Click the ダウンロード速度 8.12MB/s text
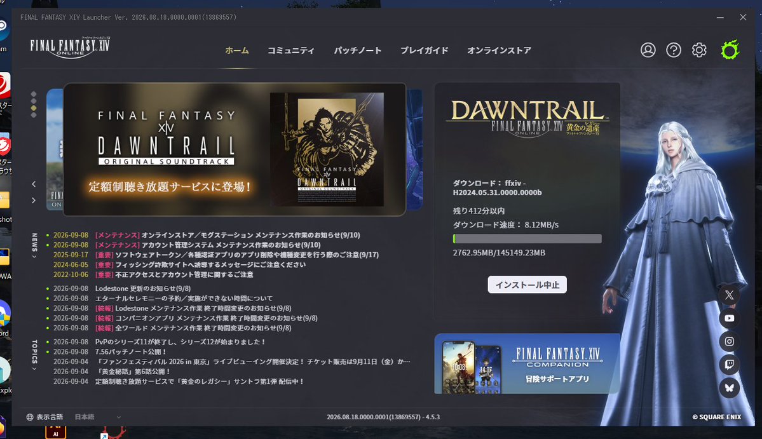 point(505,225)
